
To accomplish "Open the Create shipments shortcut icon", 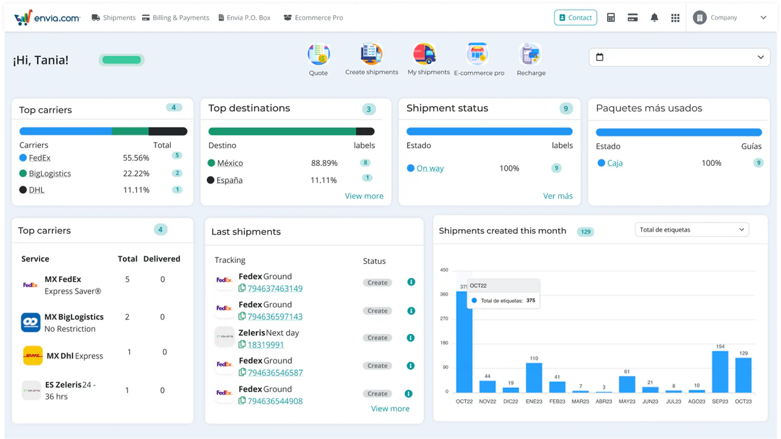I will click(x=372, y=54).
